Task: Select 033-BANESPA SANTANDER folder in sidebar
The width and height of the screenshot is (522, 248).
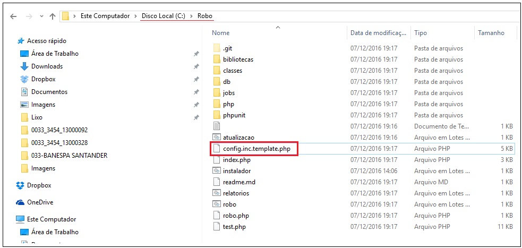Action: (69, 156)
